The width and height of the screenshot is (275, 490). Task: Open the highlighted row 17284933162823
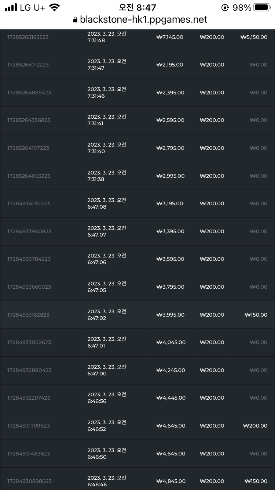coord(137,315)
